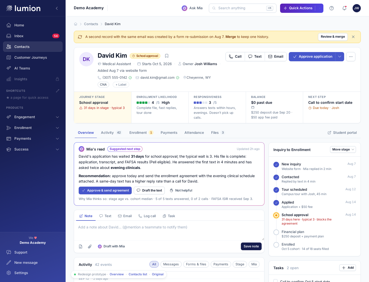Open the help question mark icon

332,8
